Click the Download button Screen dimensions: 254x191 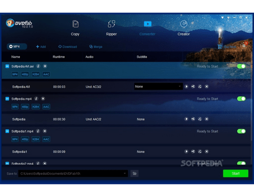68,47
